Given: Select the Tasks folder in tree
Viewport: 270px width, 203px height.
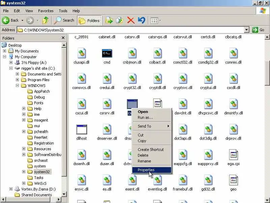Looking at the screenshot, I should click(x=39, y=178).
